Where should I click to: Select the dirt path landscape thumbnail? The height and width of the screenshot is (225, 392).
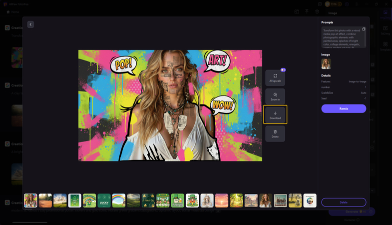(45, 200)
